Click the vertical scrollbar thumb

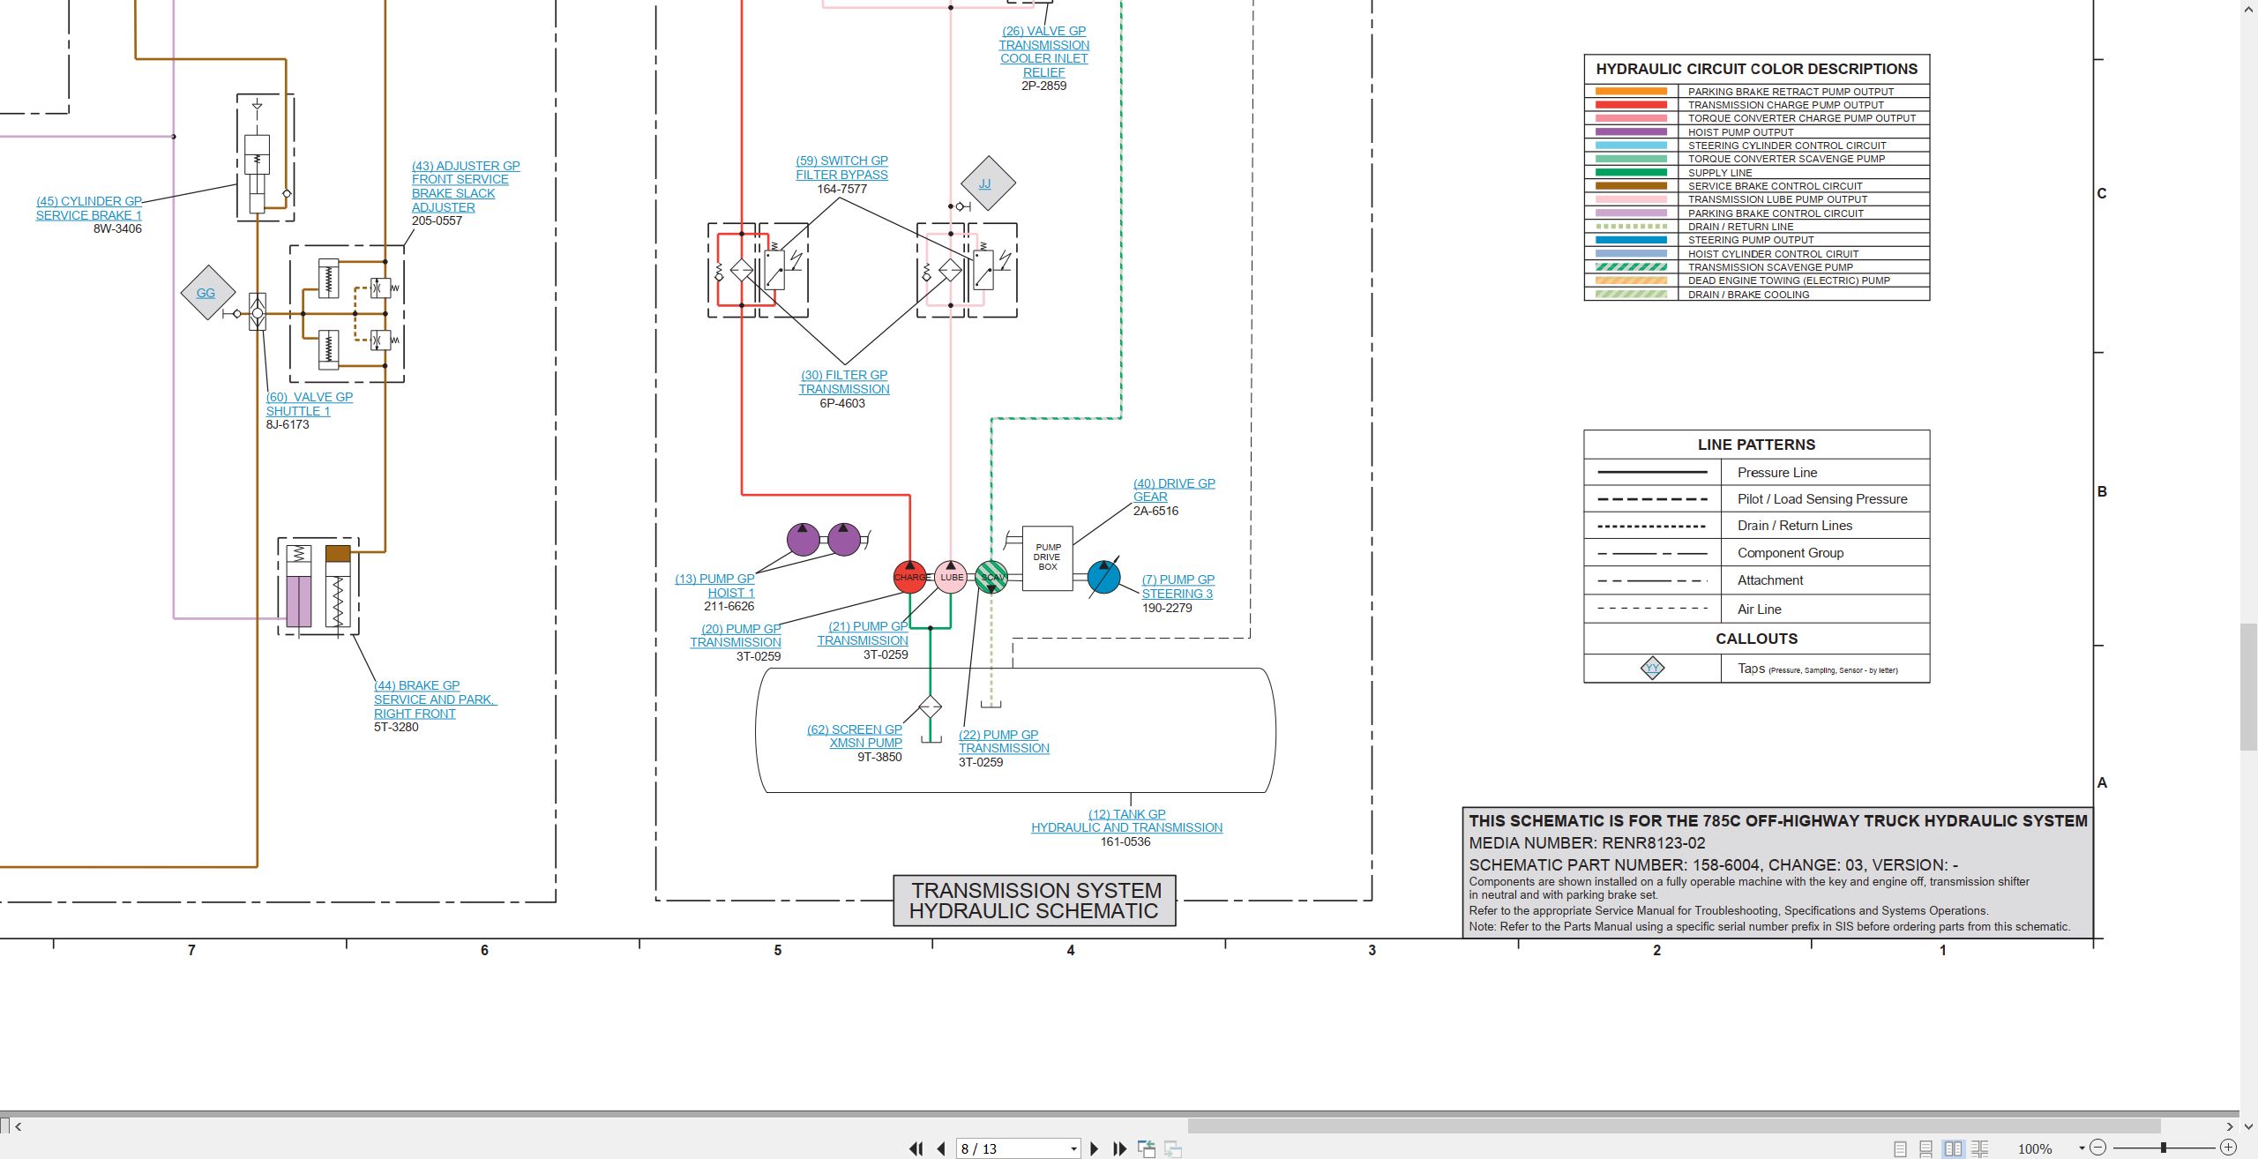tap(2249, 686)
